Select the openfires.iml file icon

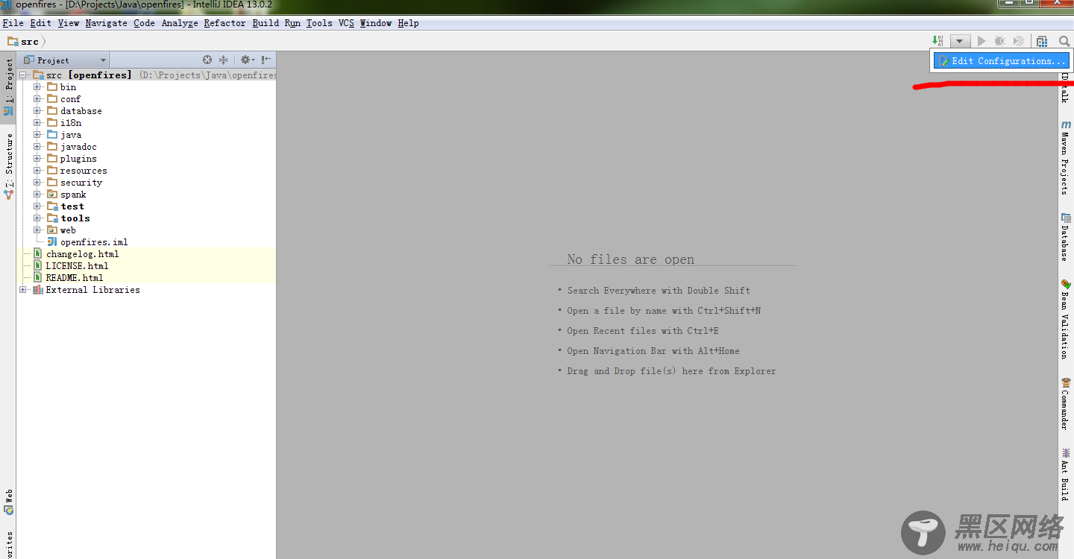click(x=52, y=242)
